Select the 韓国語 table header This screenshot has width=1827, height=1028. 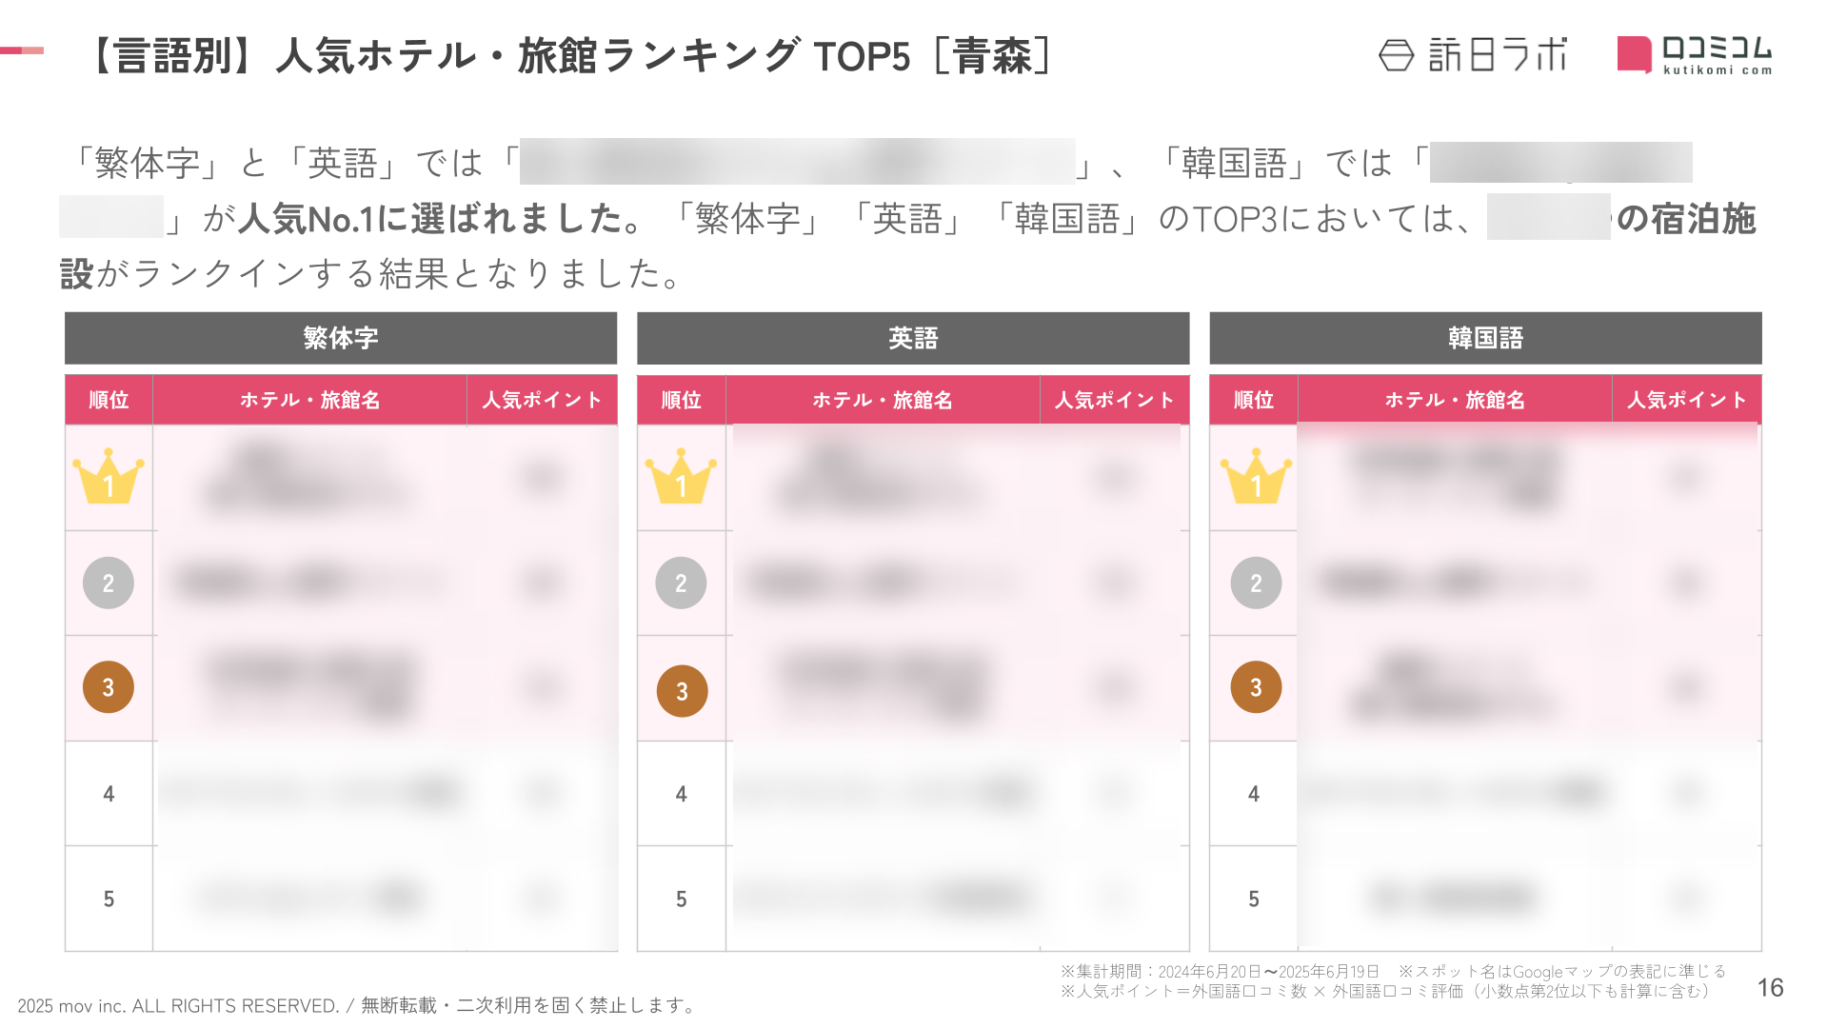1485,338
